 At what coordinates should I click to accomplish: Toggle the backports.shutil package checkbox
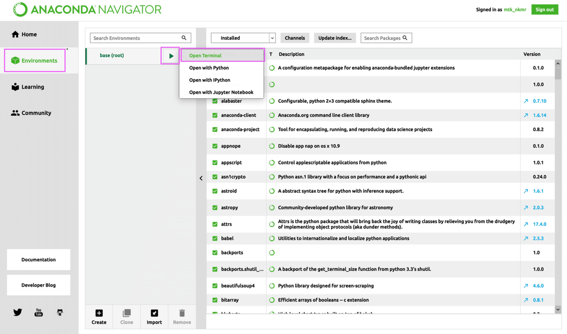tap(215, 269)
